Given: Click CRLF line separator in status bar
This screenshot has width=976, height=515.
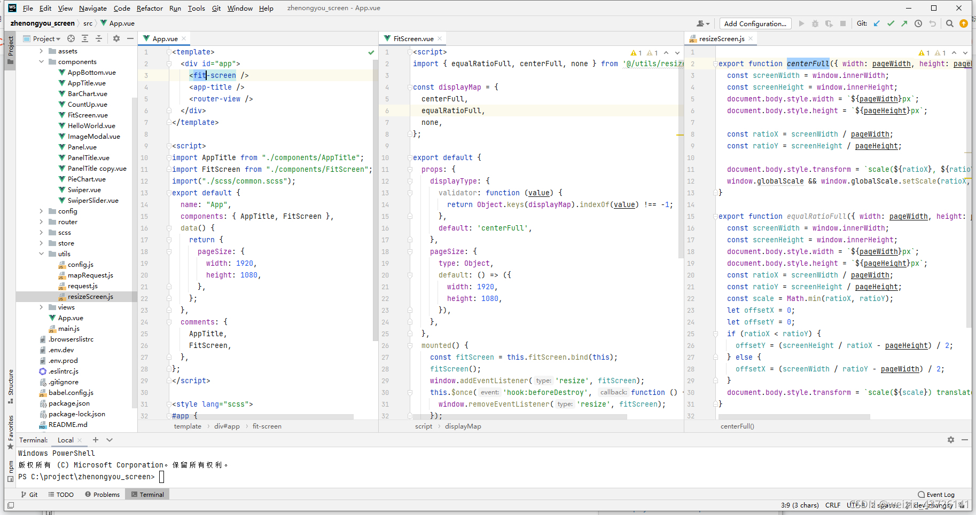Looking at the screenshot, I should click(832, 505).
